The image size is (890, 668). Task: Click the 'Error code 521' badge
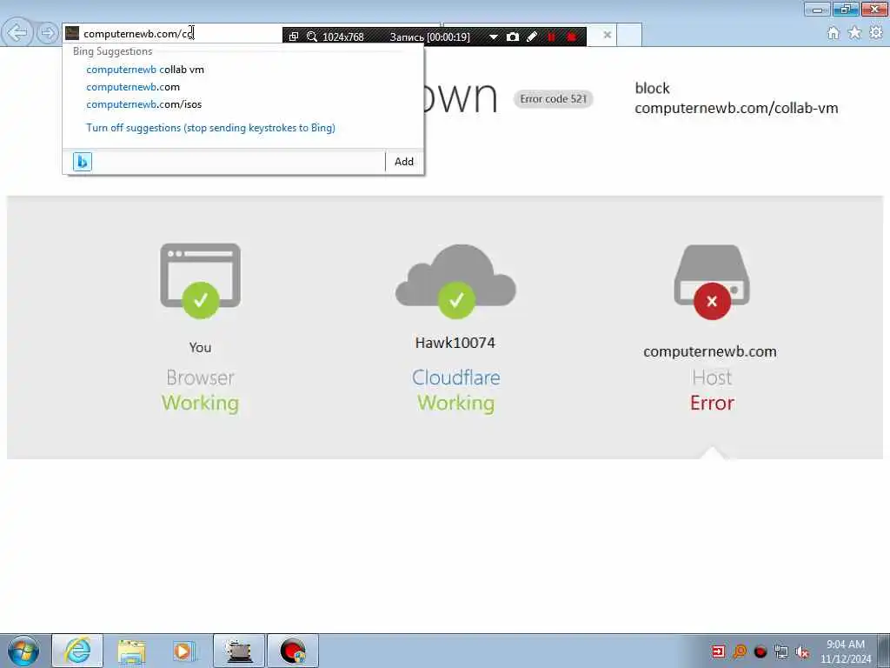[554, 99]
